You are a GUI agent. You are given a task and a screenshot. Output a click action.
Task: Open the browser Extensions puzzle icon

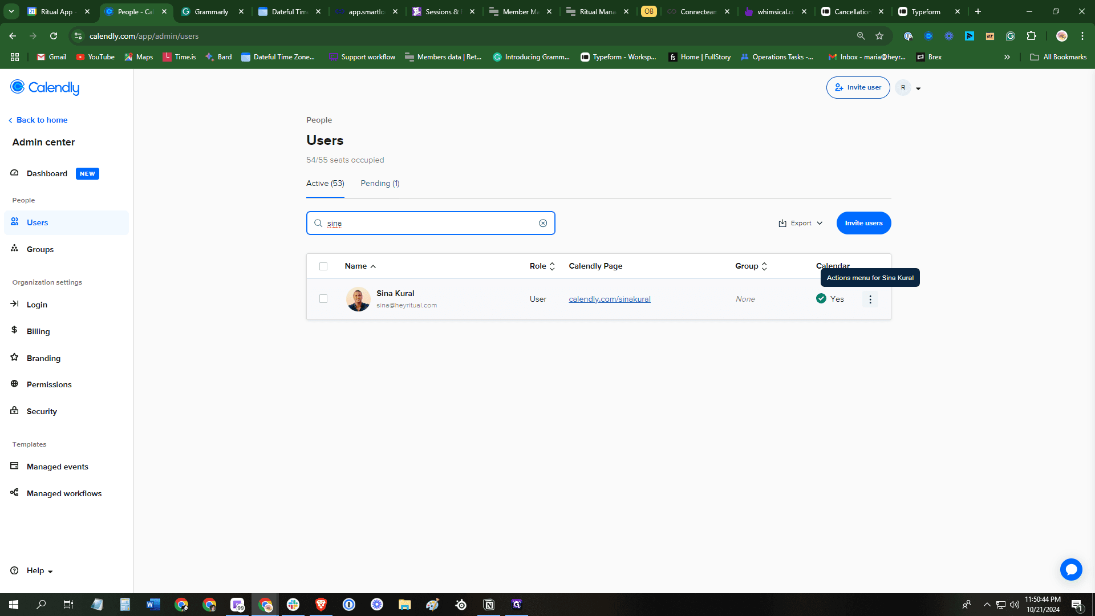pyautogui.click(x=1031, y=36)
